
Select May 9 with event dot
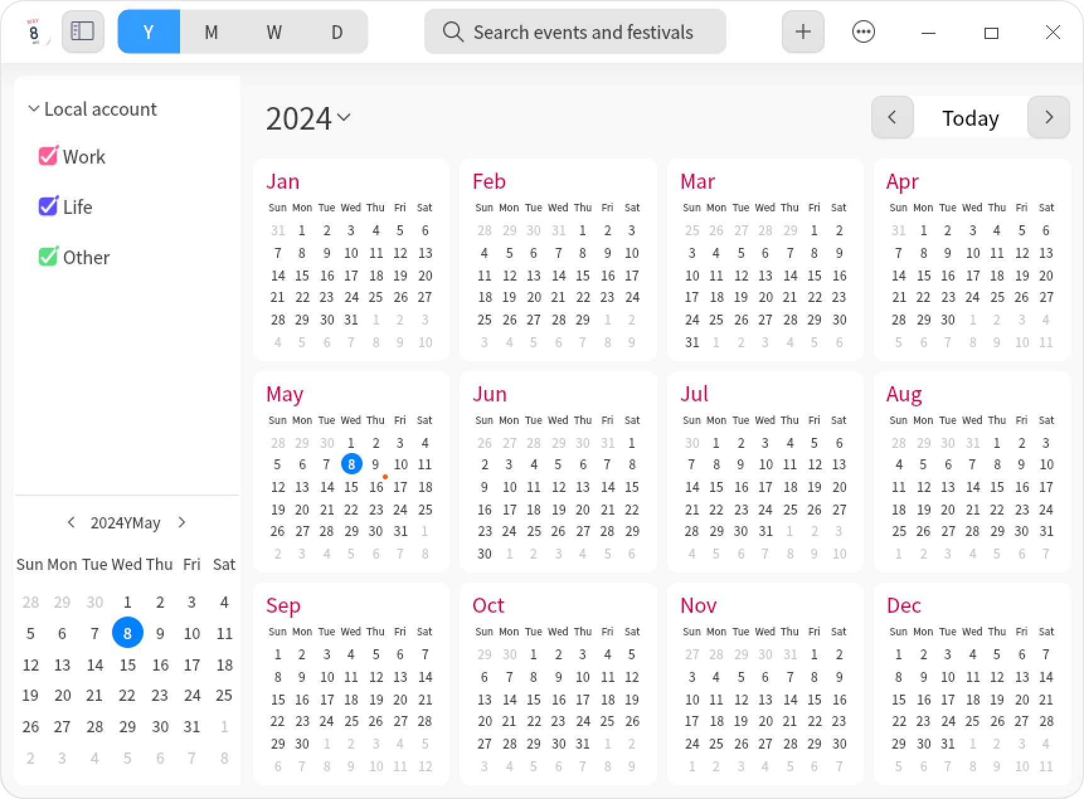tap(376, 464)
